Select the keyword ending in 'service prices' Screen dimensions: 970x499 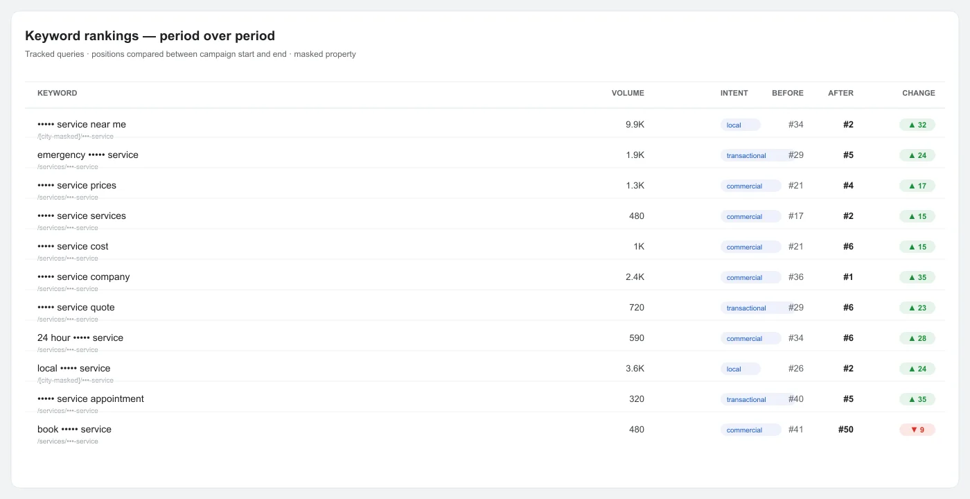[x=77, y=186]
